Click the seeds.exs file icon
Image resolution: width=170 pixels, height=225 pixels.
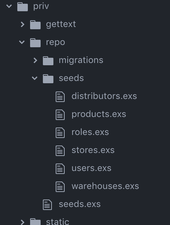pos(47,205)
